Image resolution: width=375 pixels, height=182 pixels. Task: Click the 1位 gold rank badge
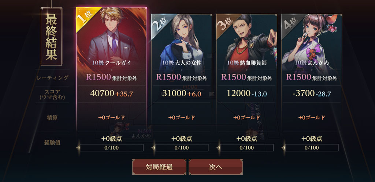85,17
